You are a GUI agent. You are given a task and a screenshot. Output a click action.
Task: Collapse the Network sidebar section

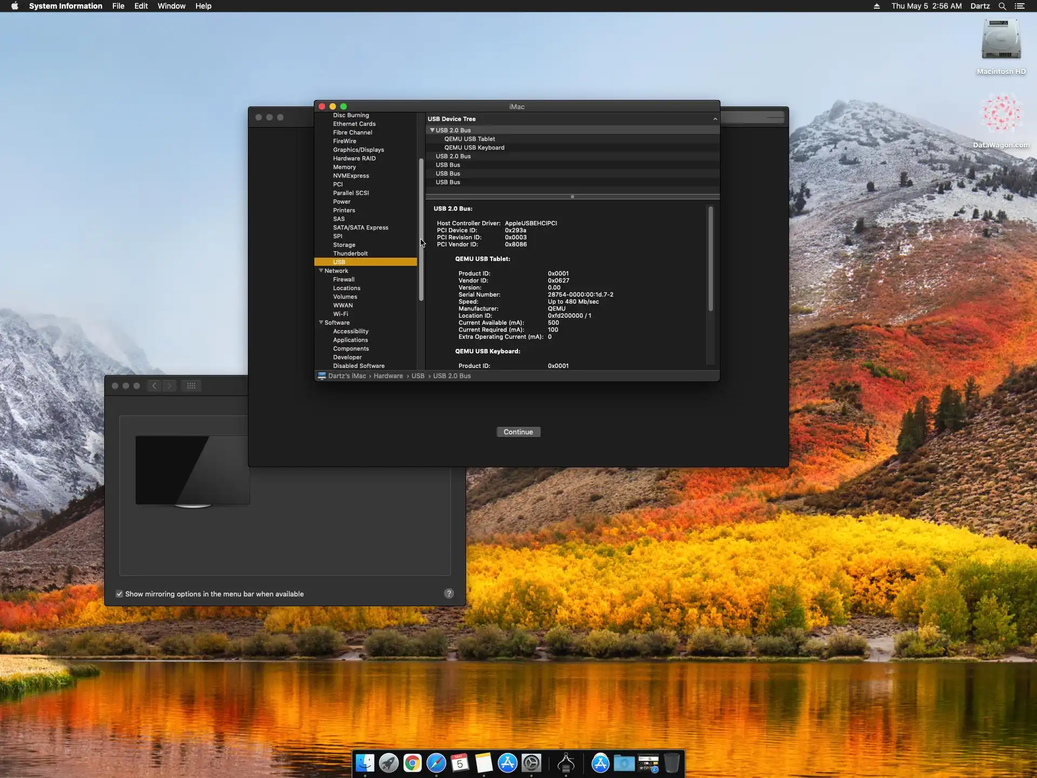(321, 271)
